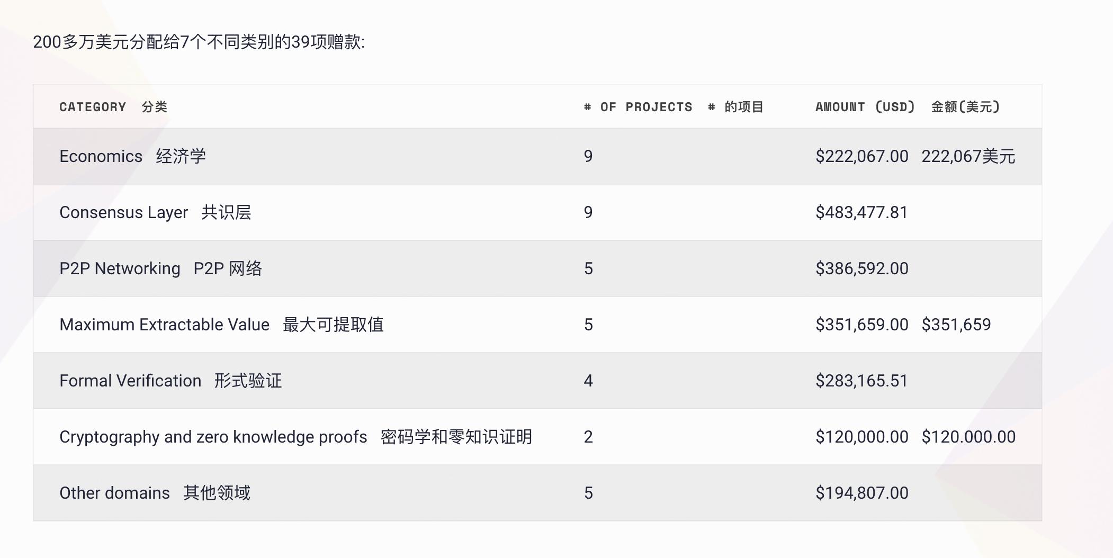1113x558 pixels.
Task: Click the P2P Networking amount $386,592.00
Action: coord(861,269)
